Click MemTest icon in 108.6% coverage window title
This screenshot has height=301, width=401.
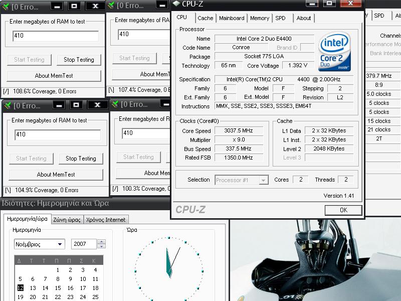[6, 7]
